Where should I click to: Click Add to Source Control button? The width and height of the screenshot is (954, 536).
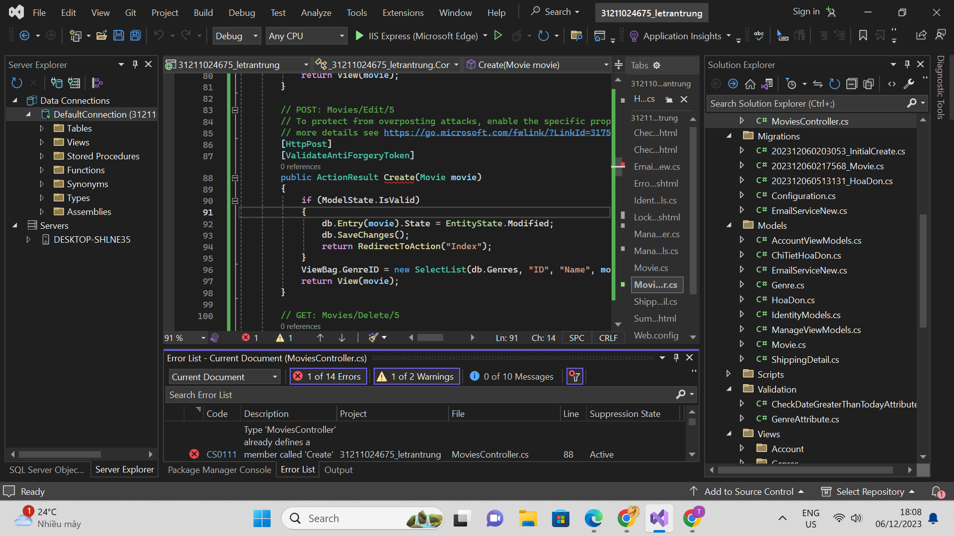click(x=748, y=492)
